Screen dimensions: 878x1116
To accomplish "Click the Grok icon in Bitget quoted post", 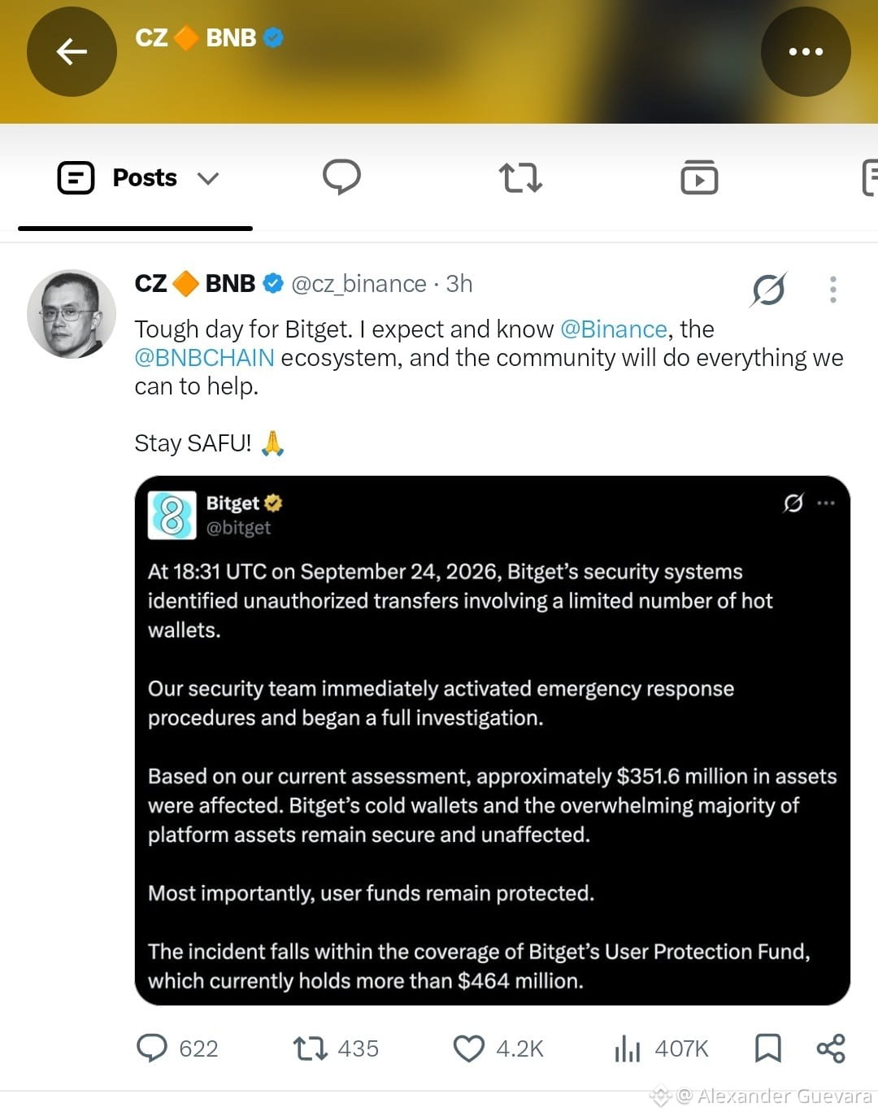I will click(x=793, y=503).
